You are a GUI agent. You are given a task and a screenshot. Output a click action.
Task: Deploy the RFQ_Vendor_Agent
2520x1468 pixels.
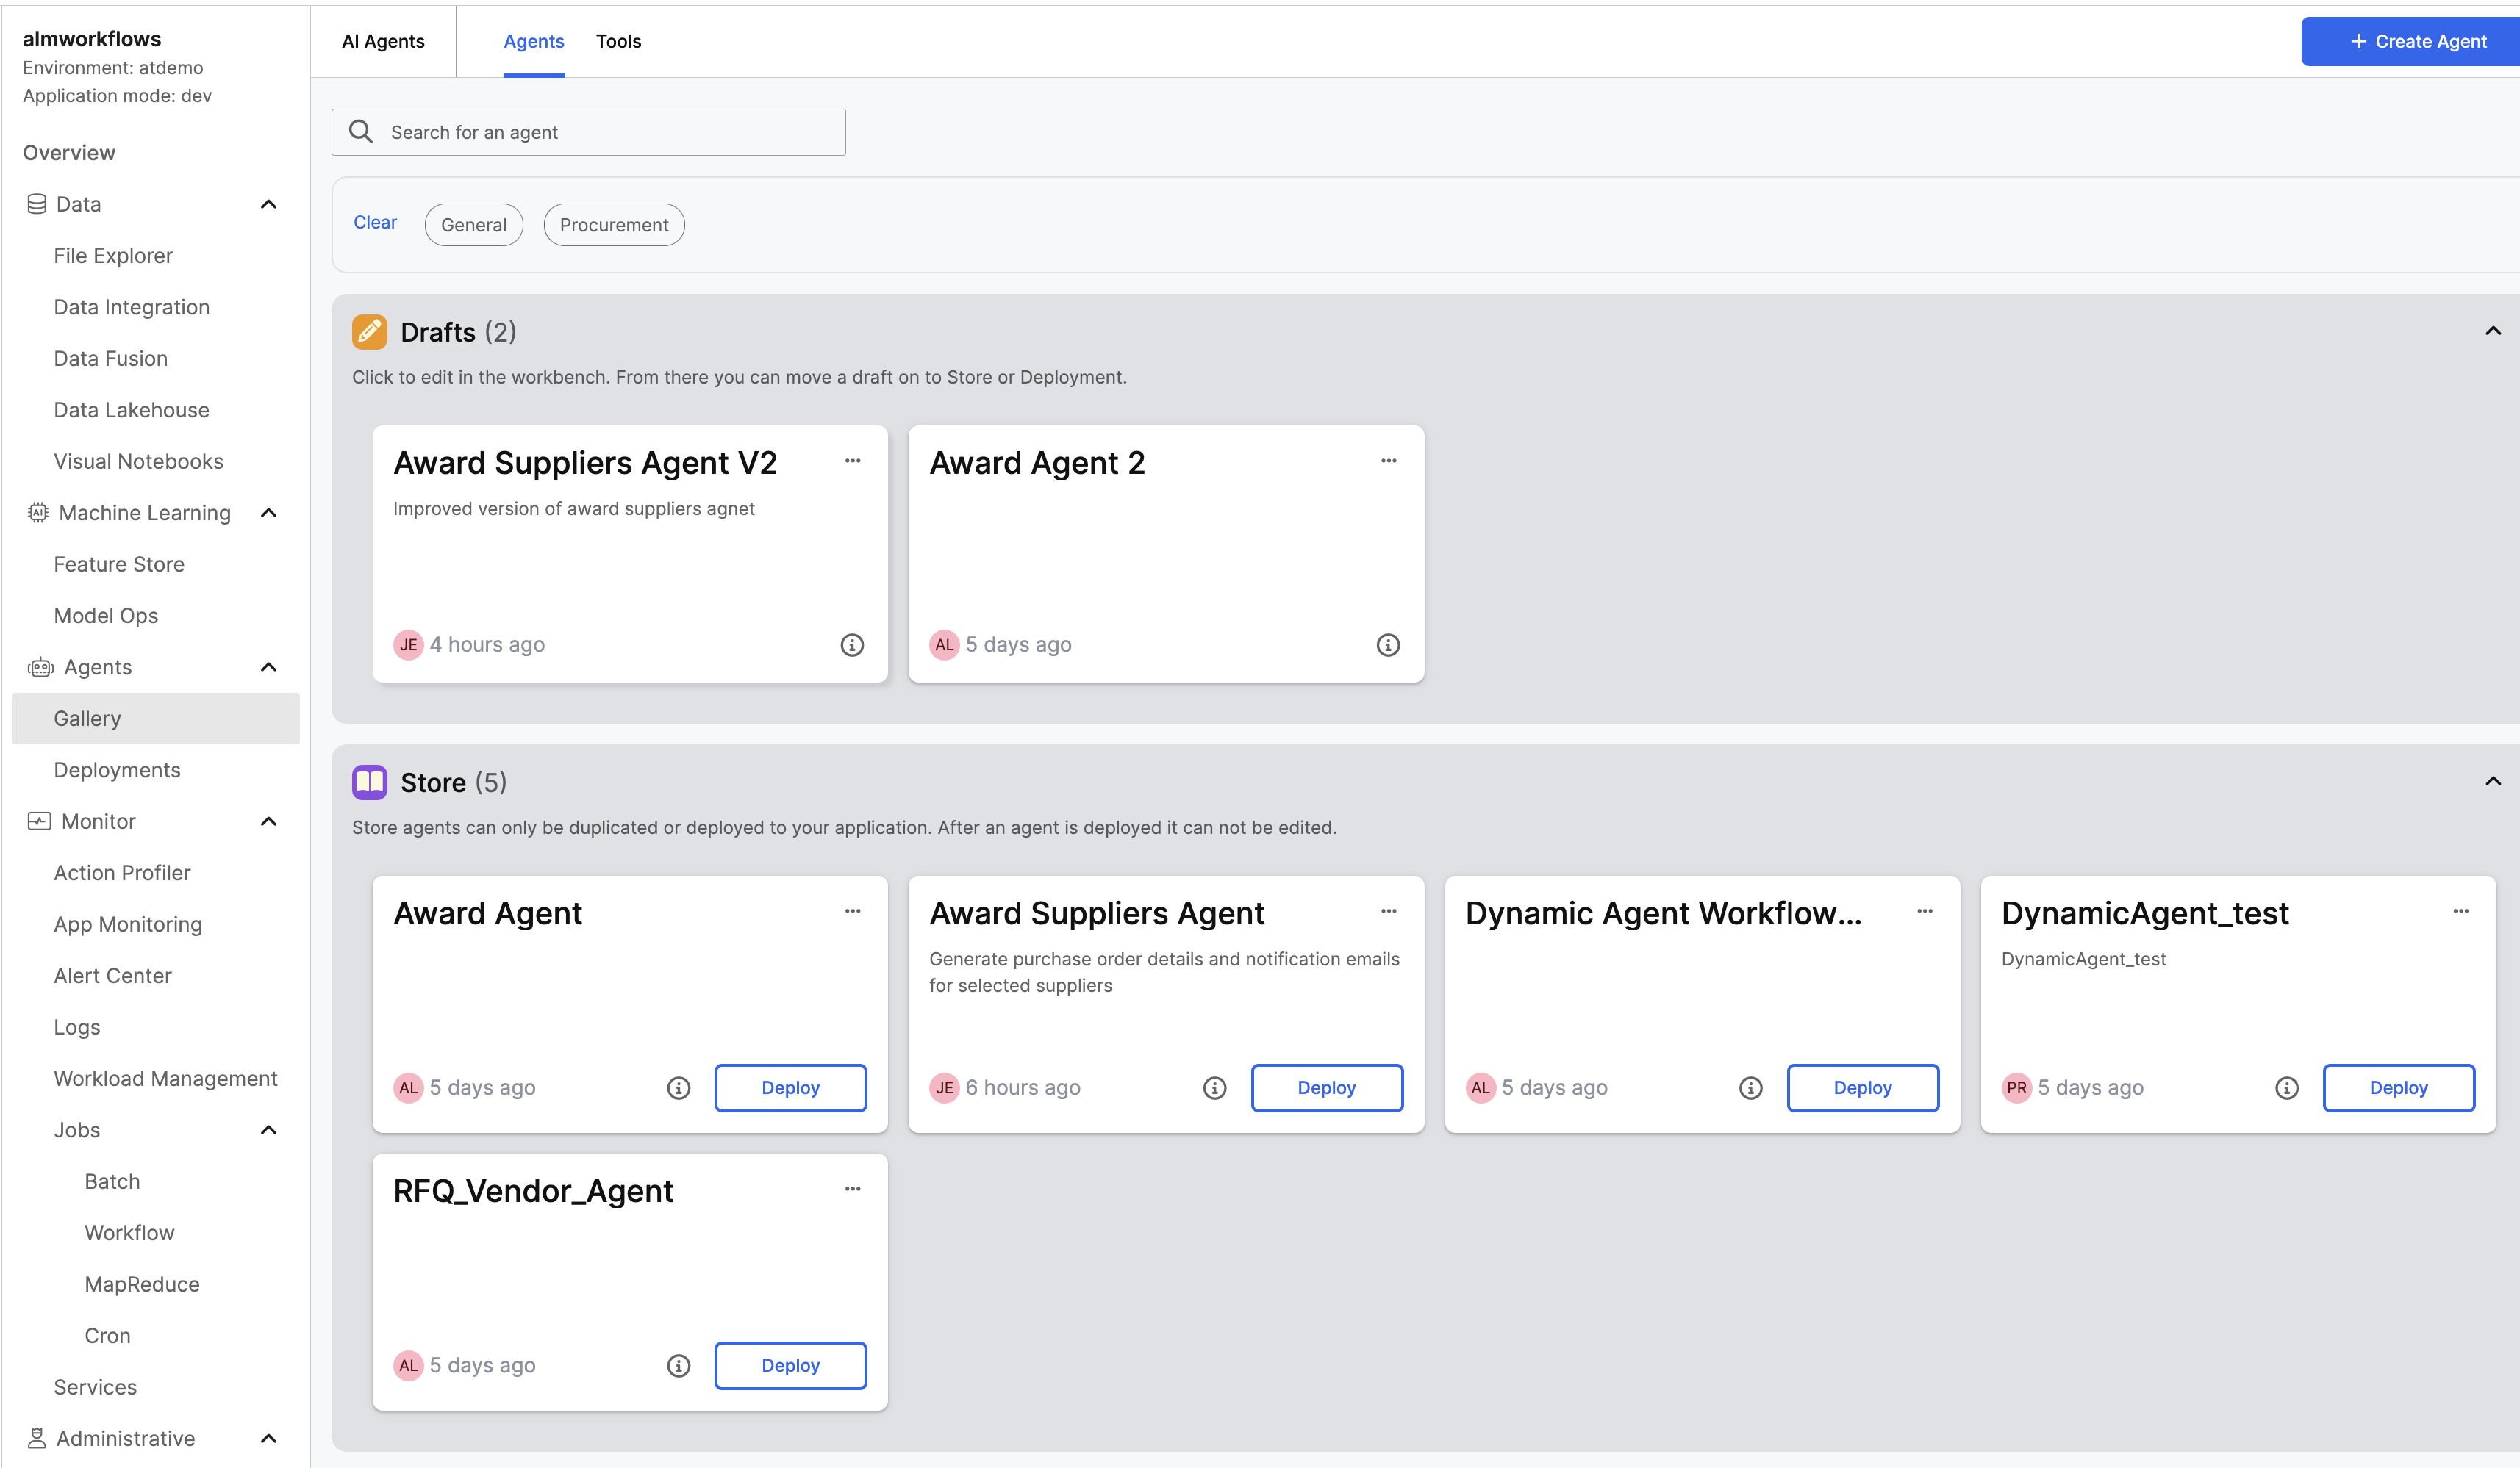coord(790,1365)
